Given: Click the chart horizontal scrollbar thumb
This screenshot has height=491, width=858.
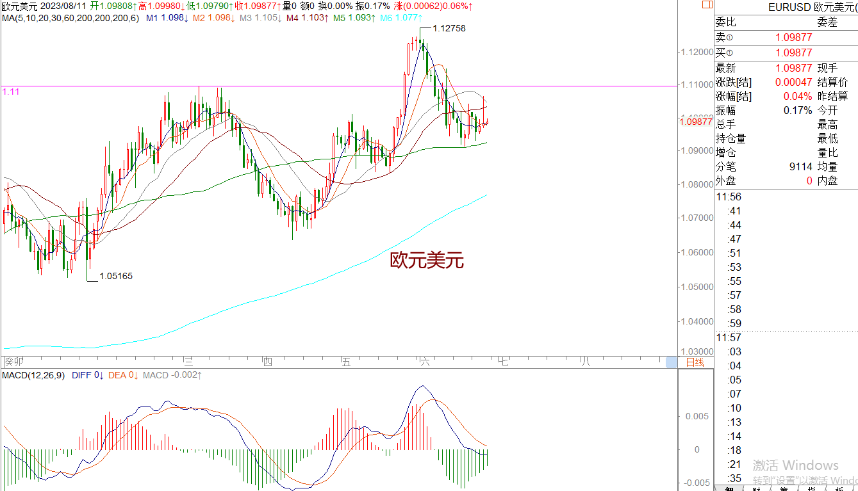Looking at the screenshot, I should pyautogui.click(x=672, y=363).
